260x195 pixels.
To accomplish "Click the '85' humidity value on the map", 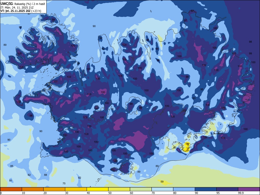I will [x=12, y=166].
